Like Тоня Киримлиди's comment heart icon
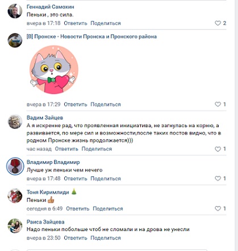The height and width of the screenshot is (251, 238). 218,208
